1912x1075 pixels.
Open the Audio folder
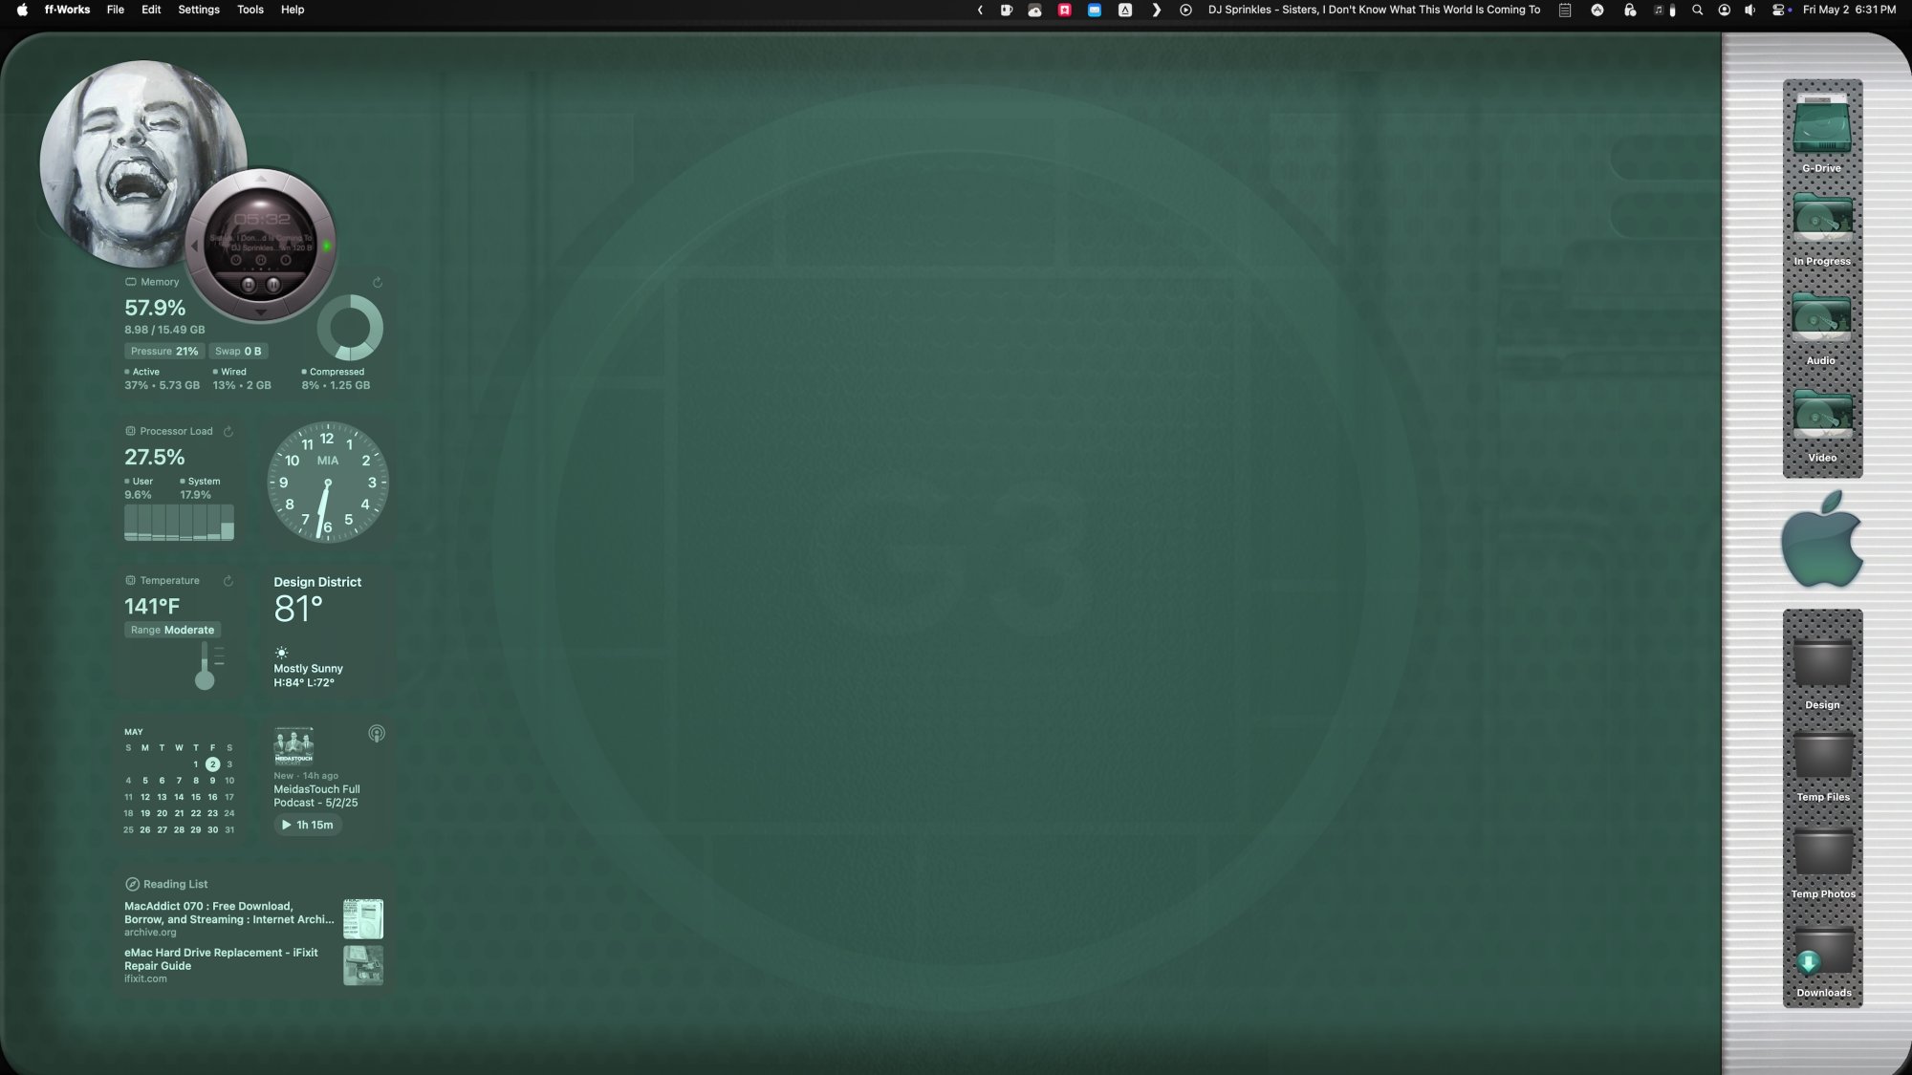coord(1821,318)
